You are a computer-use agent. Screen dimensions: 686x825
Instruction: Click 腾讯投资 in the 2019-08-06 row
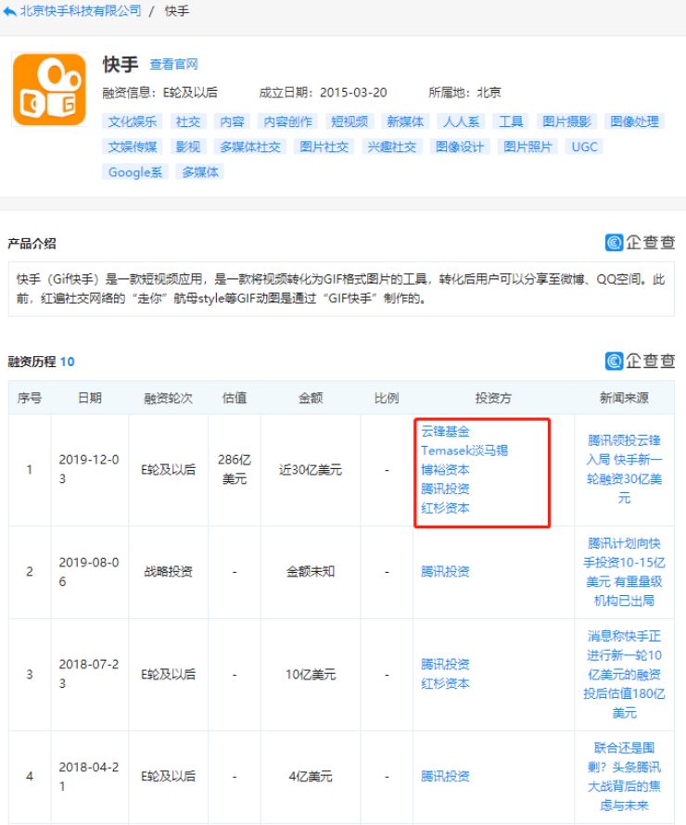coord(445,571)
